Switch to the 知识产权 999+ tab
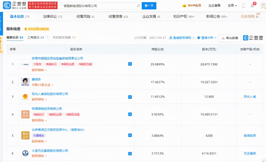The height and width of the screenshot is (162, 266). (x=184, y=16)
